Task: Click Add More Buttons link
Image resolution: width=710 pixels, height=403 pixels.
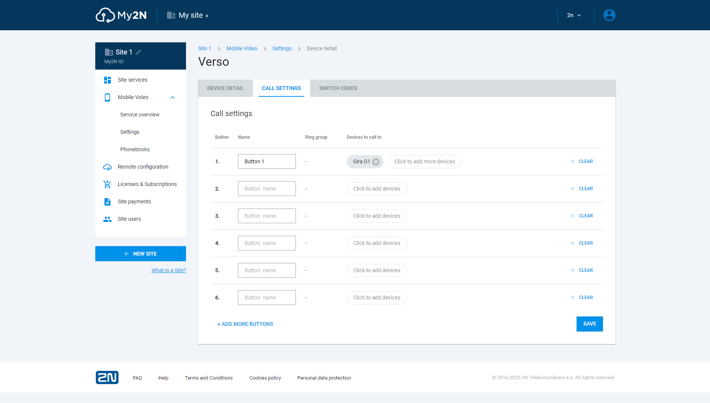Action: coord(245,324)
